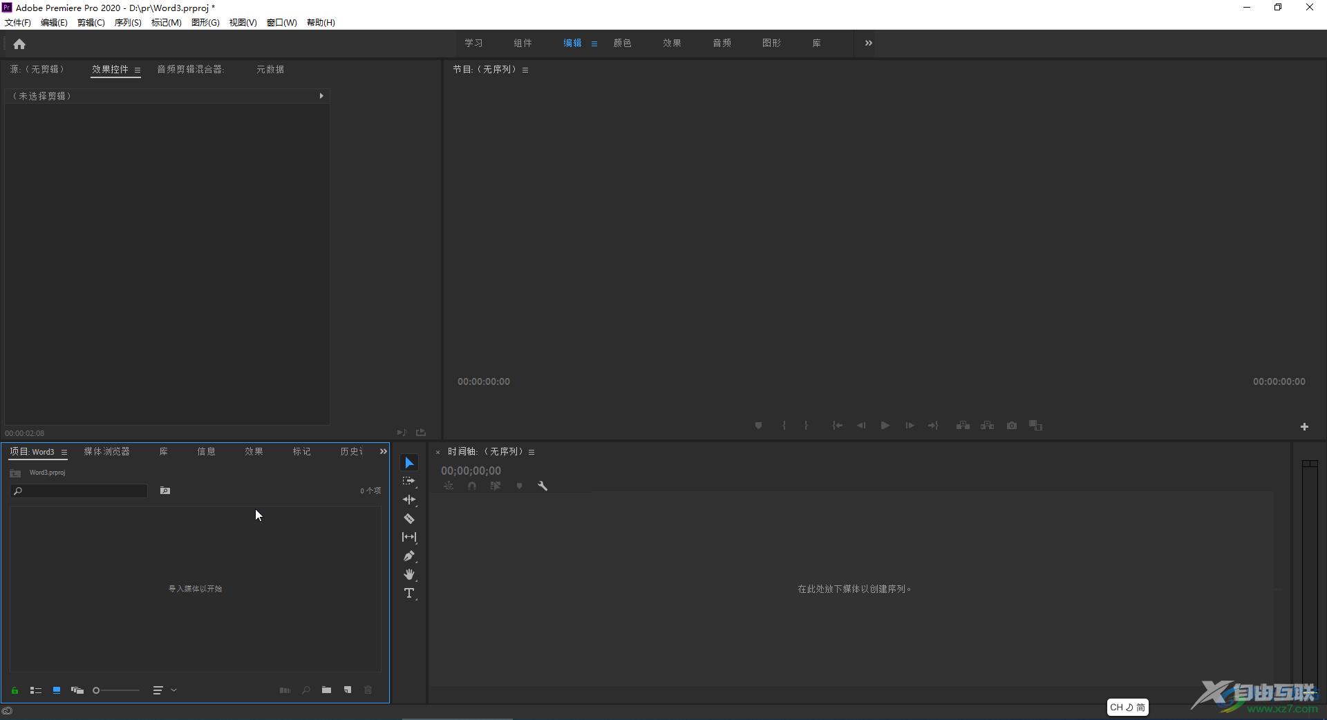Toggle insert sequences as nests
The width and height of the screenshot is (1327, 720).
click(x=449, y=486)
